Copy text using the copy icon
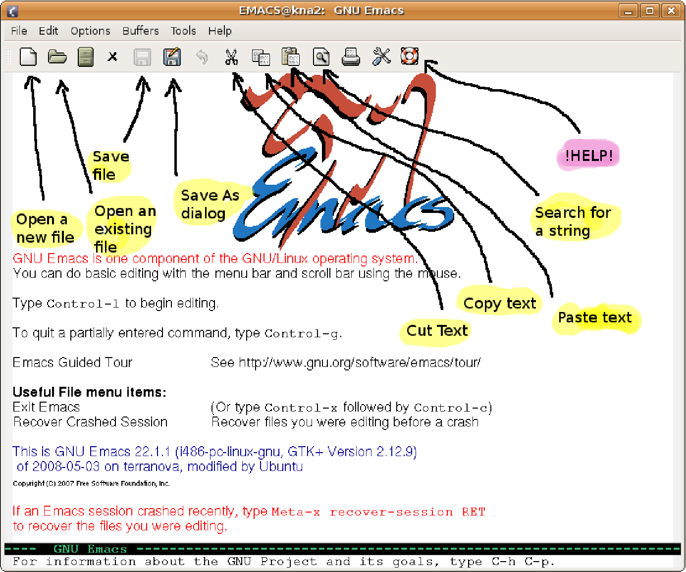Viewport: 686px width, 572px height. click(x=261, y=57)
